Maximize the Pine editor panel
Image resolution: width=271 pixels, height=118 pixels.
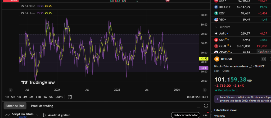tap(206, 106)
